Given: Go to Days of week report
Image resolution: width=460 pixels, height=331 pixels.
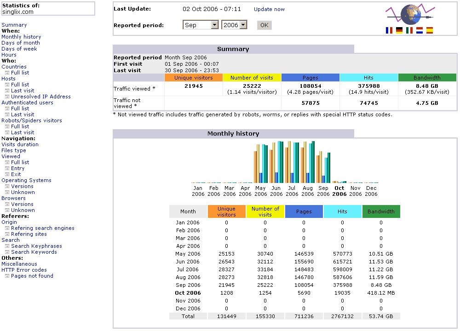Looking at the screenshot, I should point(19,49).
